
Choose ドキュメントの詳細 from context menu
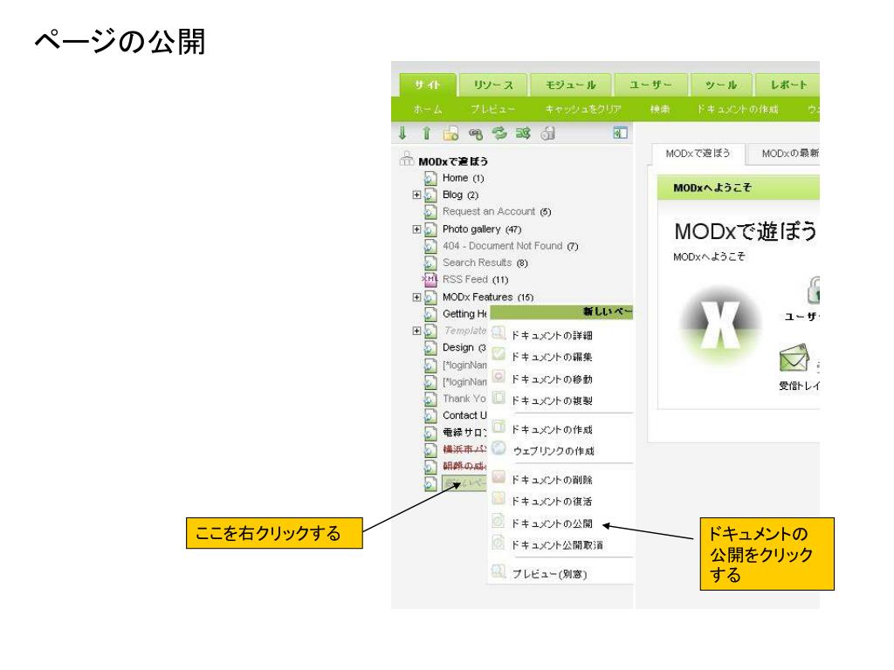point(552,336)
